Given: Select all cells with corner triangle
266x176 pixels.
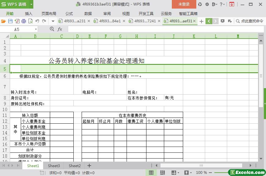Looking at the screenshot, I should [x=7, y=36].
